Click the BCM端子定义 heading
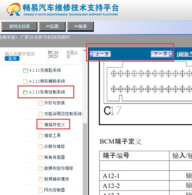This screenshot has width=192, height=195. pyautogui.click(x=121, y=142)
